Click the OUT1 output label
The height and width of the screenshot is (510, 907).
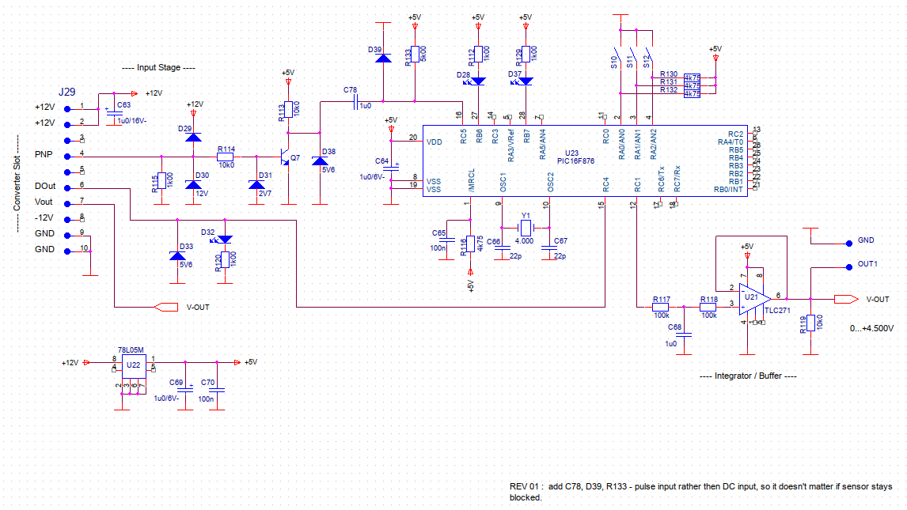click(866, 263)
